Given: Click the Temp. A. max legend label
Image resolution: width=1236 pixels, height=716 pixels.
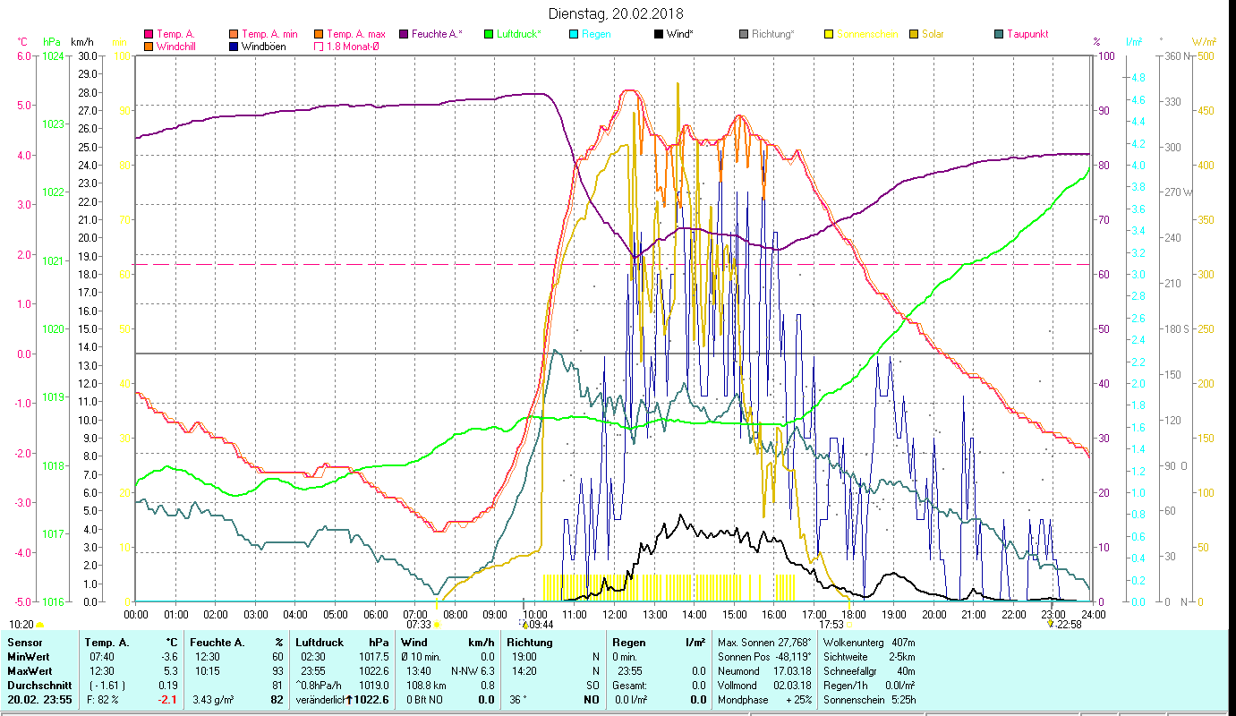Looking at the screenshot, I should [x=355, y=34].
